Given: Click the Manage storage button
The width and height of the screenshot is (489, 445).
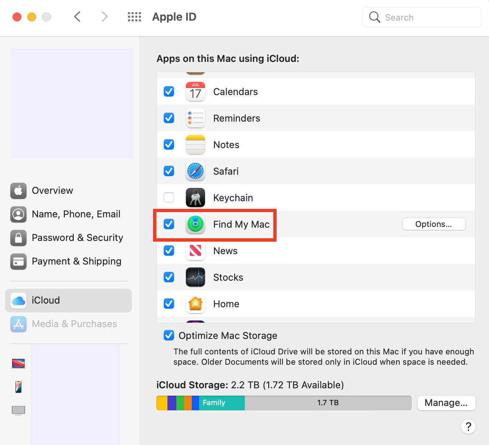Looking at the screenshot, I should 446,403.
